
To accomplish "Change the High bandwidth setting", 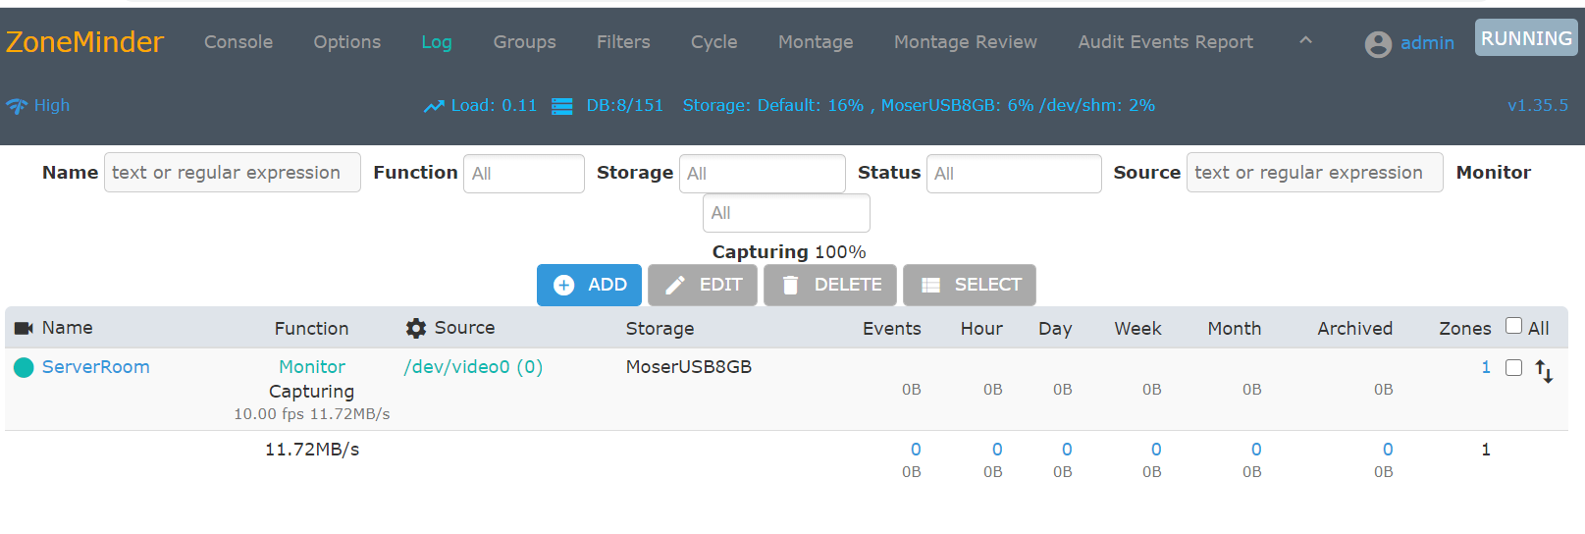I will [x=52, y=105].
